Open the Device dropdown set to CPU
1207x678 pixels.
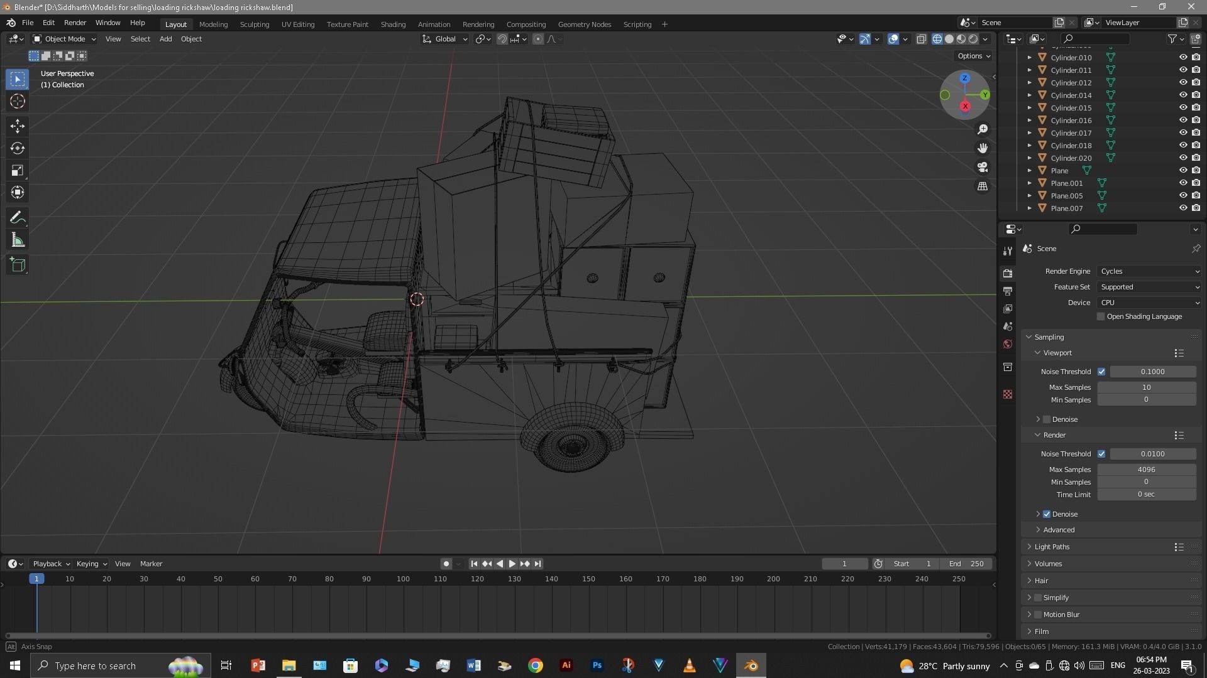(1149, 303)
